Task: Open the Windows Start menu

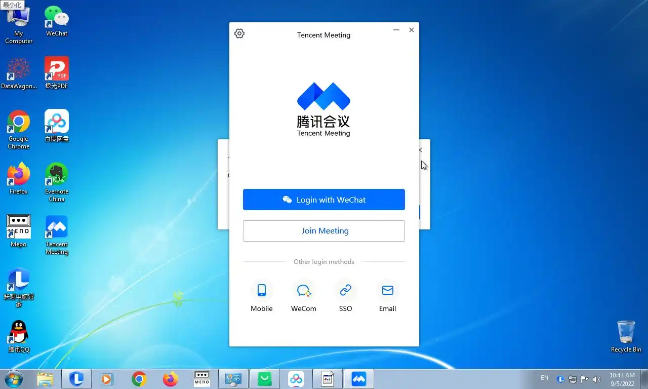Action: [13, 379]
